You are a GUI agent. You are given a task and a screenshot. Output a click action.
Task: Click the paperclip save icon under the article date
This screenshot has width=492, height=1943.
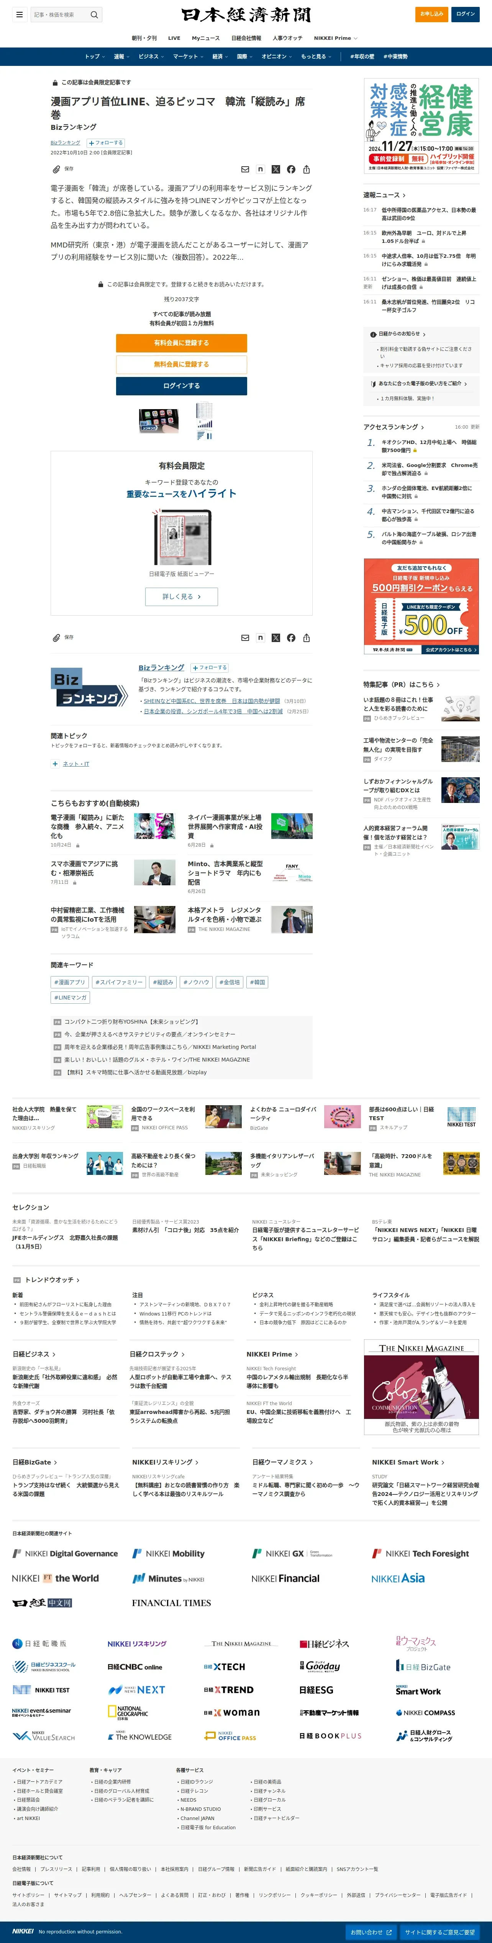pyautogui.click(x=56, y=169)
